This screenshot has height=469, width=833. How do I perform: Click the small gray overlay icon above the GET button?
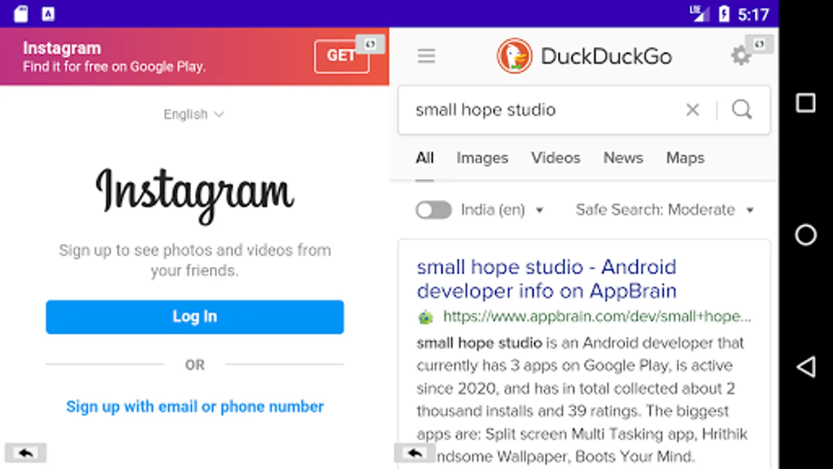(370, 44)
